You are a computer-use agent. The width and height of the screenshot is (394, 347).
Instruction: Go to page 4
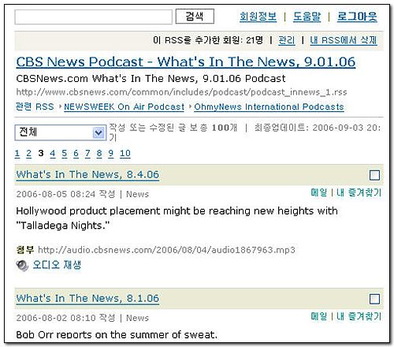(x=53, y=153)
